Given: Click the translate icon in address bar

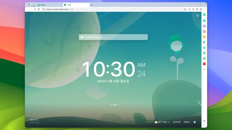Looking at the screenshot, I should coord(185,9).
